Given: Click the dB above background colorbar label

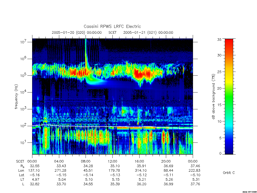Looking at the screenshot, I should click(x=213, y=96).
